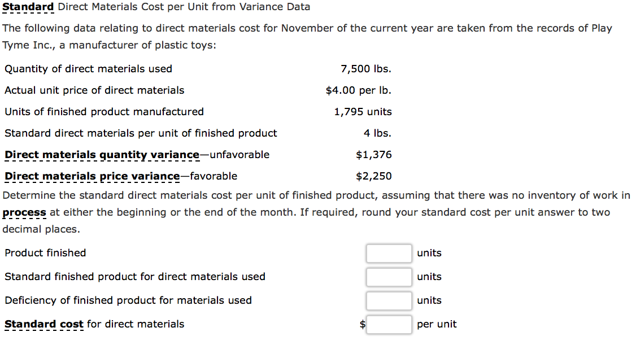Open the Standard glossary definition

pos(27,7)
